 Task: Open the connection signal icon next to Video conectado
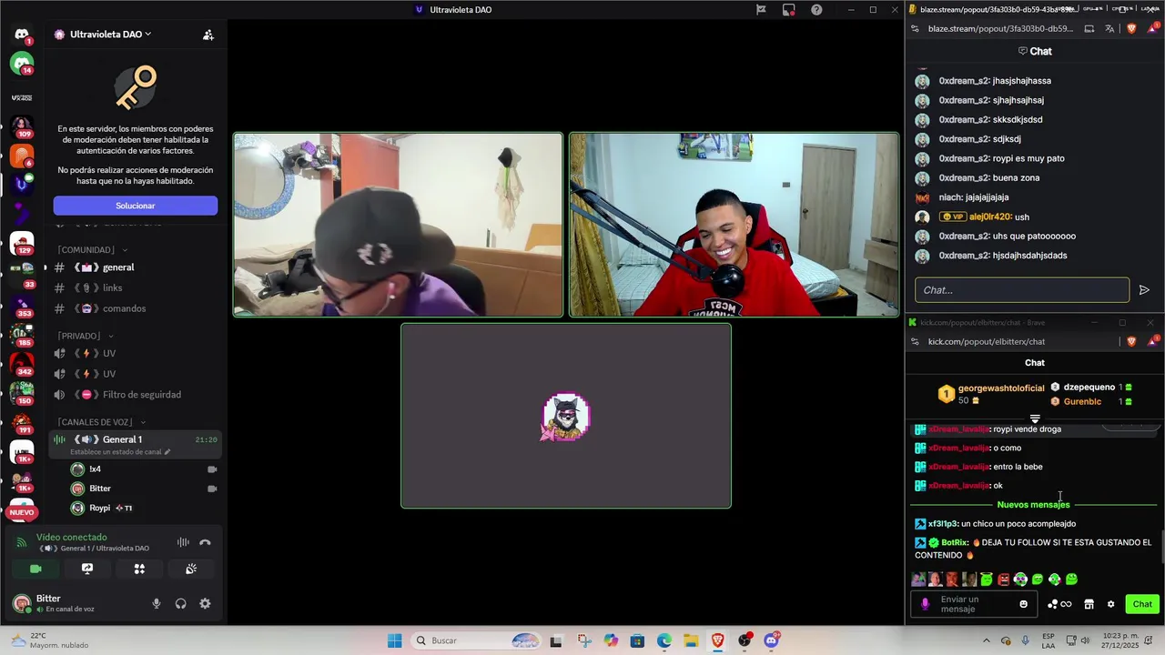tap(22, 542)
